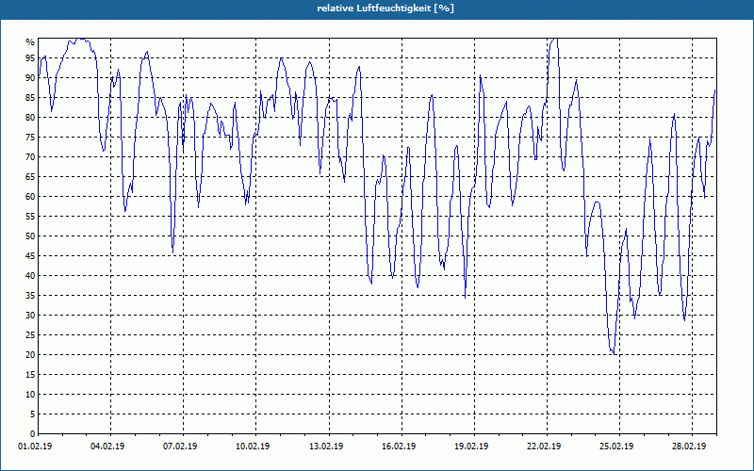Viewport: 754px width, 471px height.
Task: Click the y-axis value 90
Action: click(30, 78)
